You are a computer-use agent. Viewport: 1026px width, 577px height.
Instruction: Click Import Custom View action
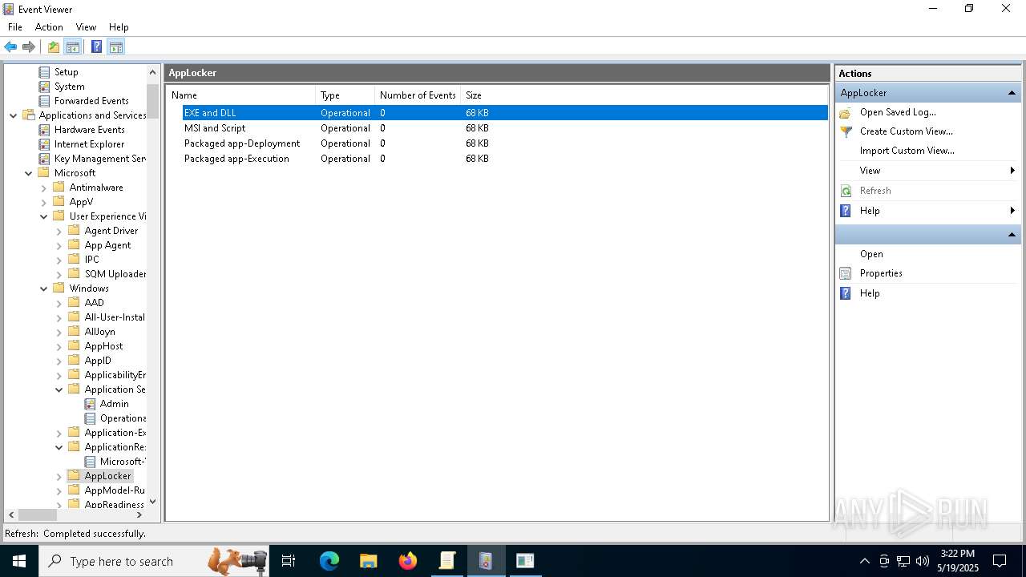[907, 151]
